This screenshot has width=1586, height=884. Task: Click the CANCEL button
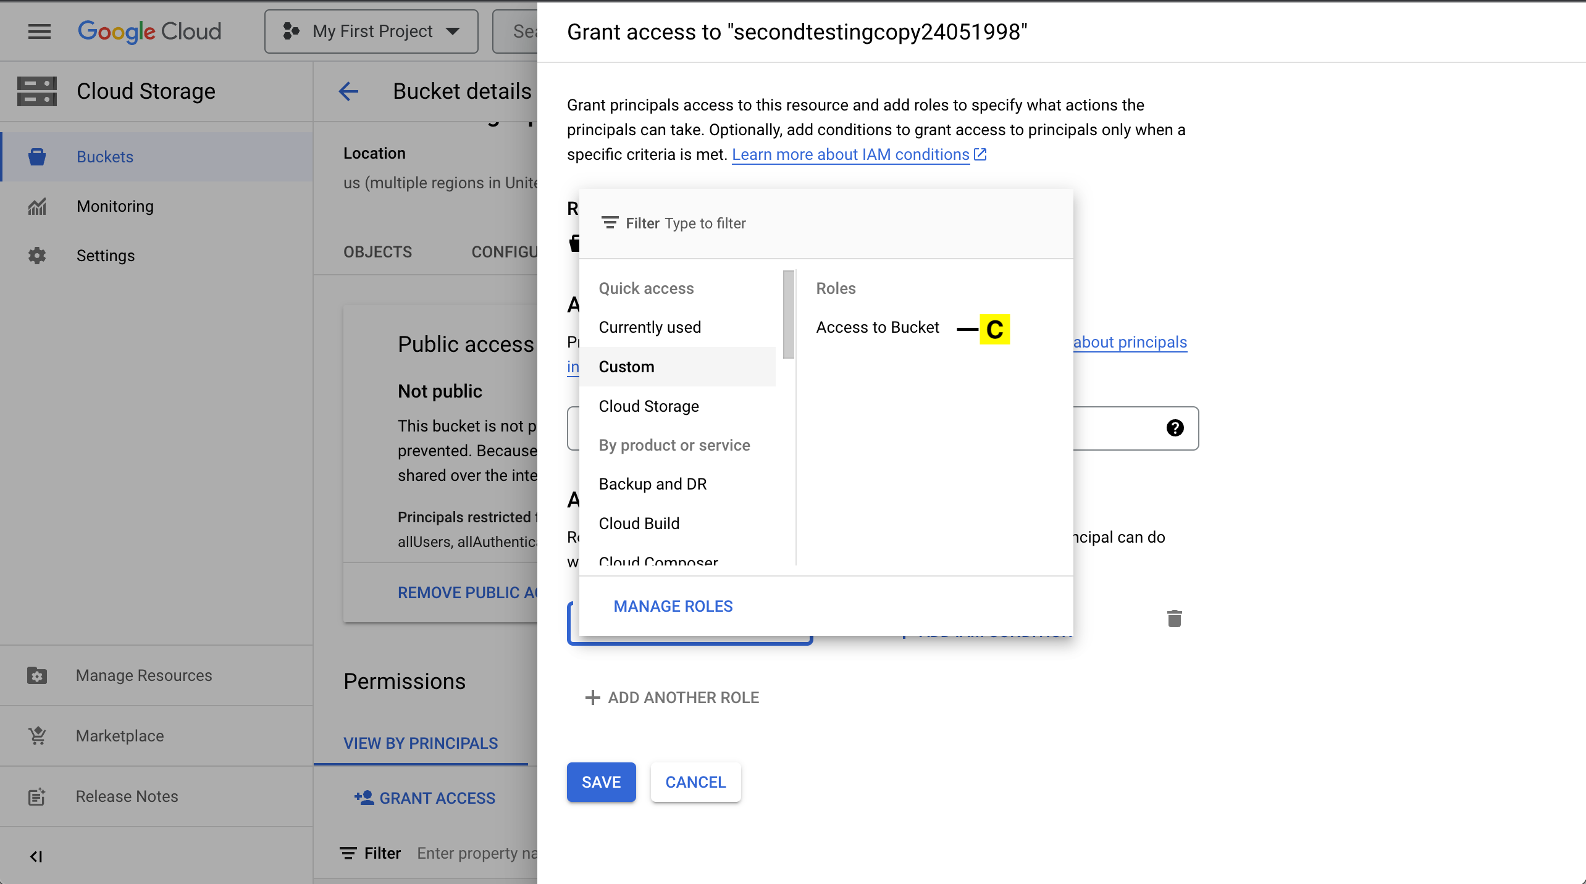(695, 782)
